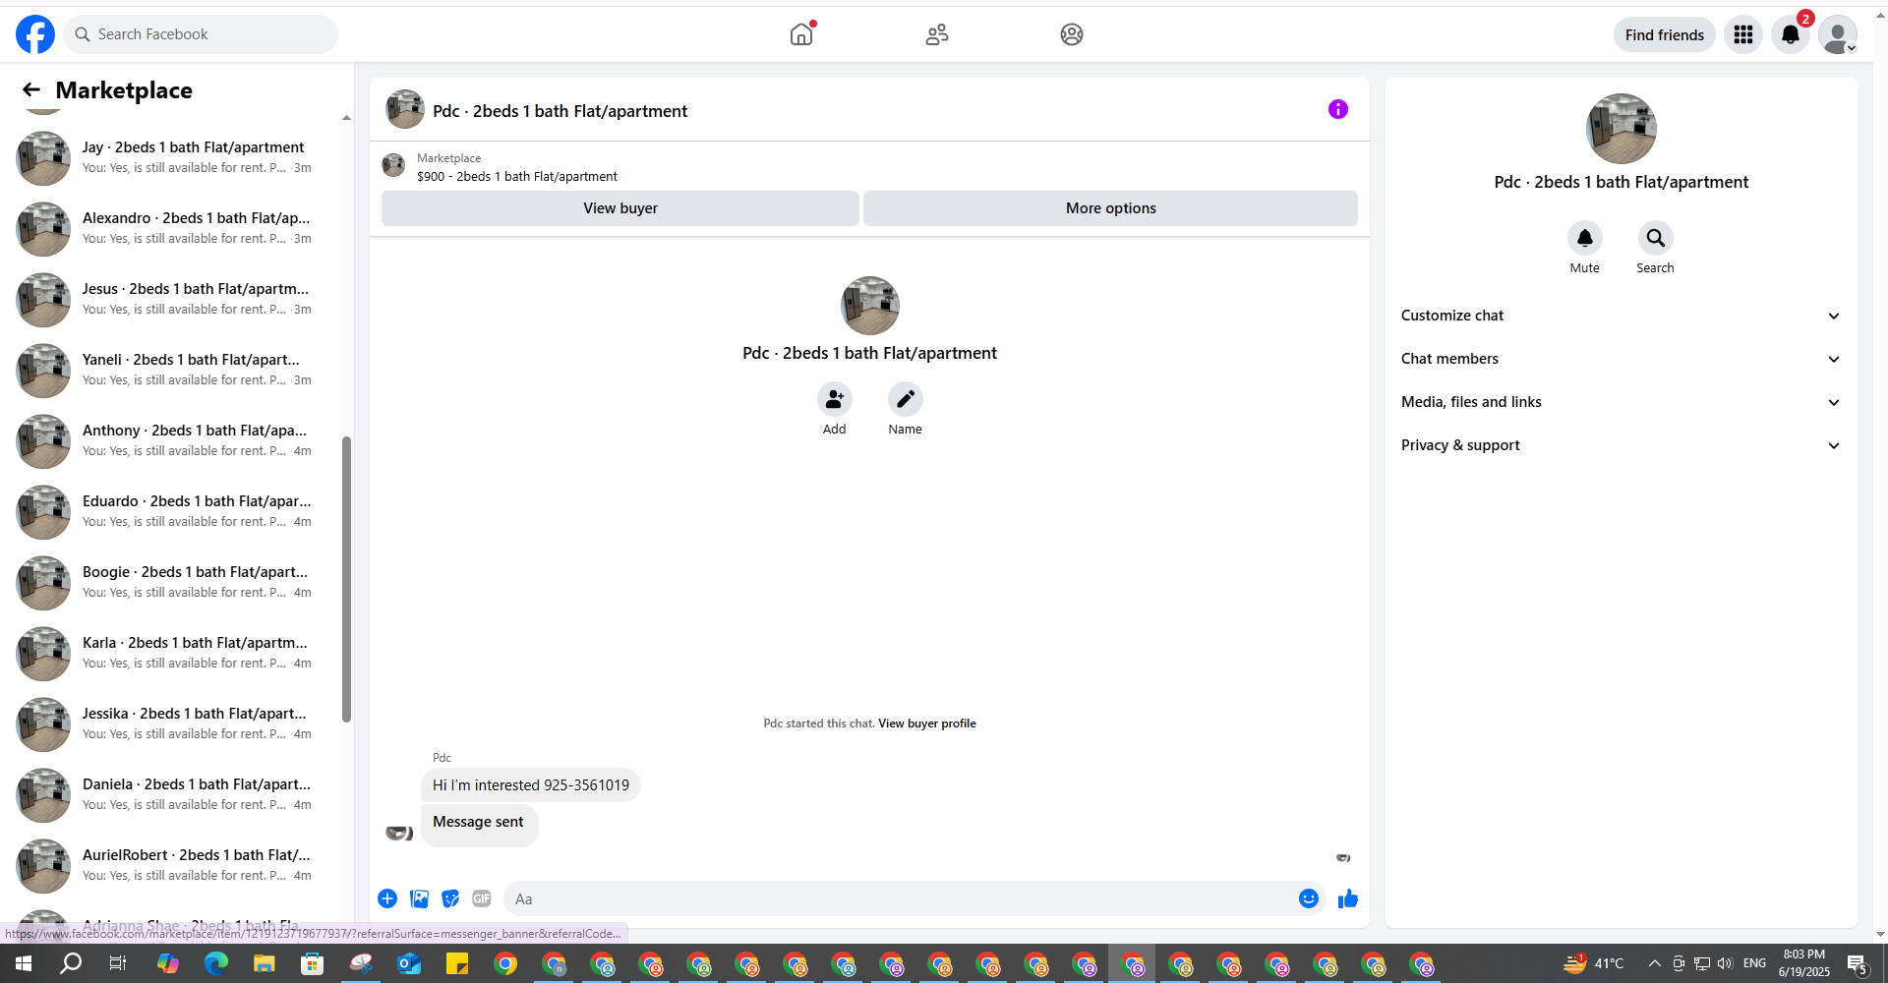
Task: Open the Karla conversation
Action: click(175, 654)
